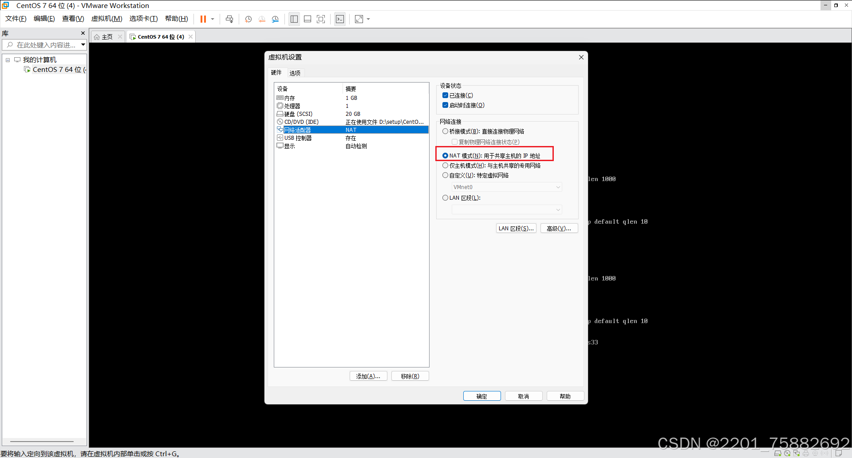Enter full screen mode via toolbar icon
The width and height of the screenshot is (852, 458).
[x=321, y=19]
